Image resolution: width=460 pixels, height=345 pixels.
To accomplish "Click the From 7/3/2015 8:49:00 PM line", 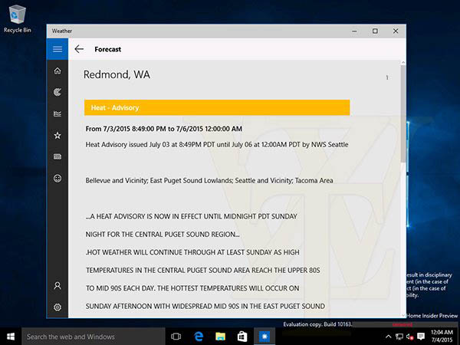I will pyautogui.click(x=164, y=129).
